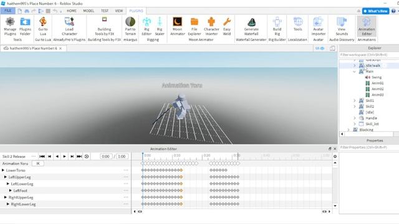The image size is (399, 224).
Task: Expand the LeftUpperLeg track
Action: click(6, 177)
